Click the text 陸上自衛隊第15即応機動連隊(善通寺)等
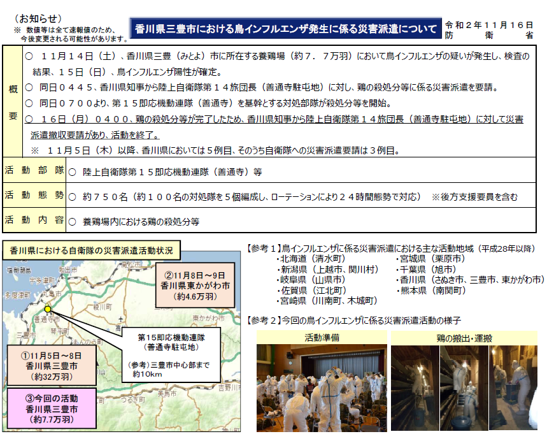The width and height of the screenshot is (547, 434). pos(172,172)
